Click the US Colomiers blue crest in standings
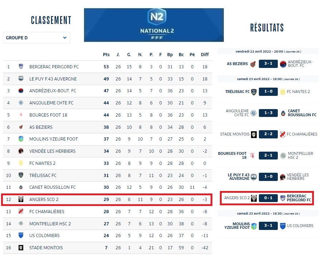320x255 pixels. click(x=21, y=235)
